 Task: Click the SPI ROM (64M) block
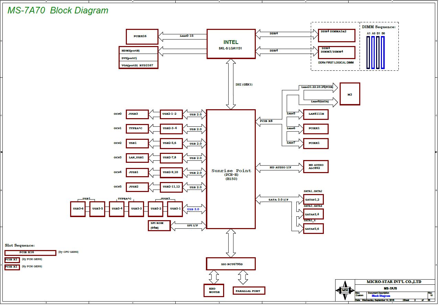pos(159,225)
